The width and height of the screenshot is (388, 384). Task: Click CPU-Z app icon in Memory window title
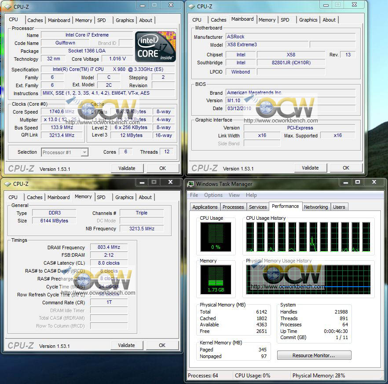pos(7,184)
